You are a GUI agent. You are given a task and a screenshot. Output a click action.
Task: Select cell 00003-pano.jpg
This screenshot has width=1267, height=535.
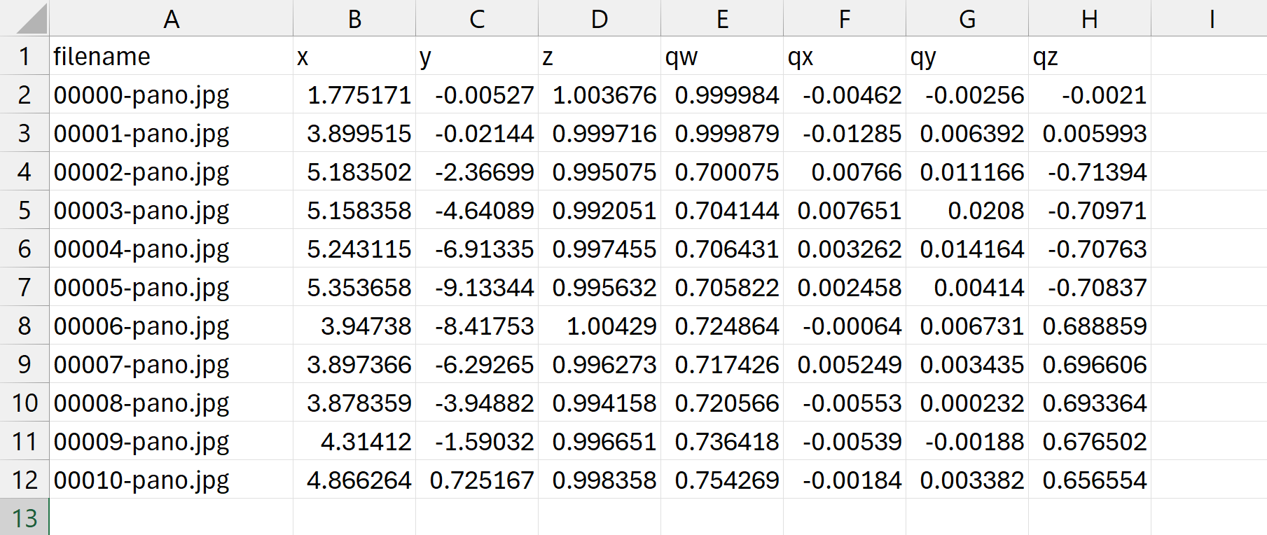[171, 209]
